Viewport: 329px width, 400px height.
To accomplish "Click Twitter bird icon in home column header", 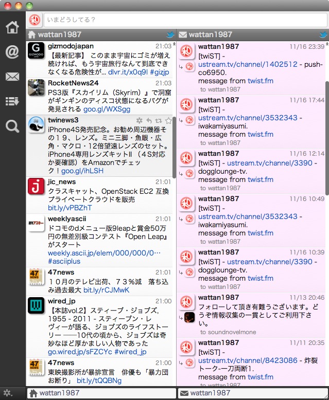I will tap(170, 34).
